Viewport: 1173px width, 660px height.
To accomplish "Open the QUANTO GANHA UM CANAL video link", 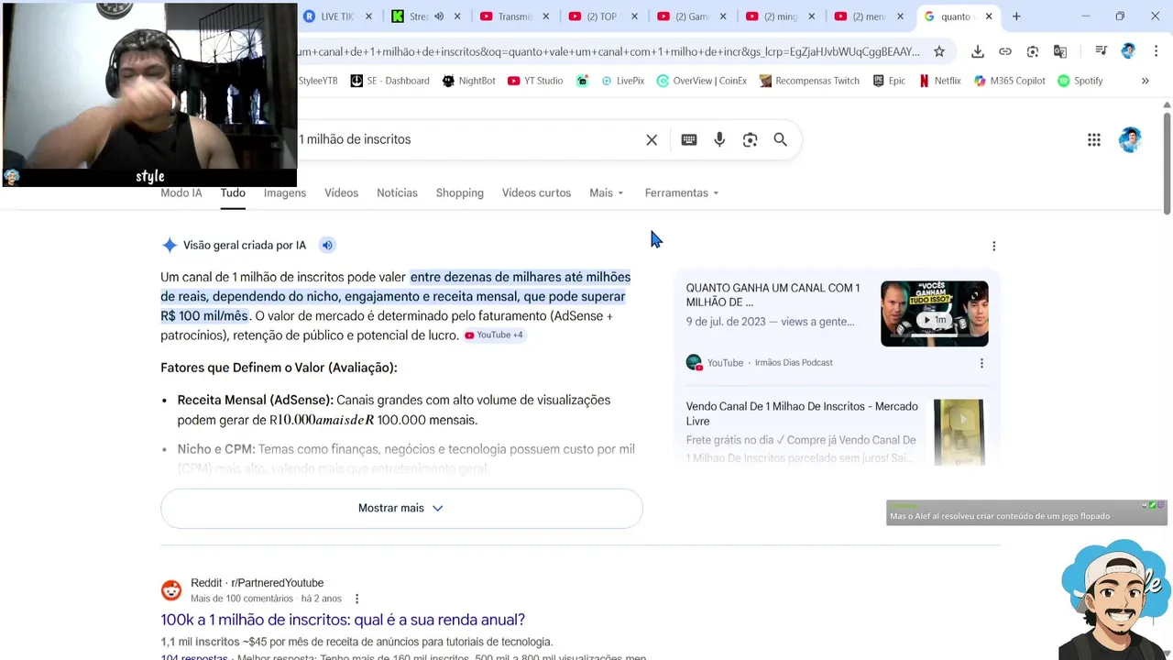I will [x=773, y=295].
